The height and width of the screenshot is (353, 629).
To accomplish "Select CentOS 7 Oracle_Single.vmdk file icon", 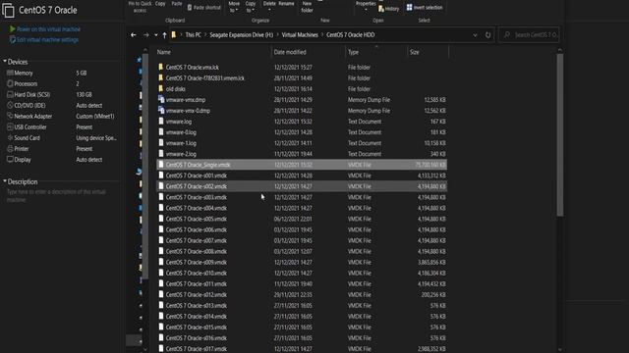I will [x=161, y=164].
